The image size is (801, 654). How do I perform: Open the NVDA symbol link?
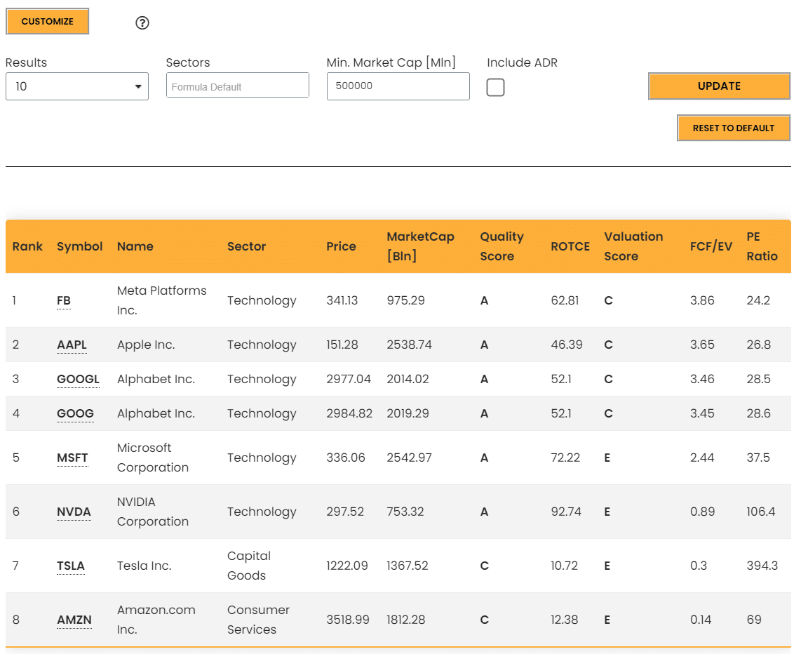point(74,512)
